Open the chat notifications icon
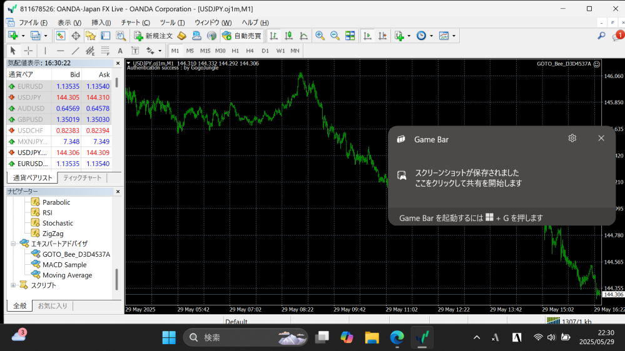This screenshot has width=625, height=351. 618,36
